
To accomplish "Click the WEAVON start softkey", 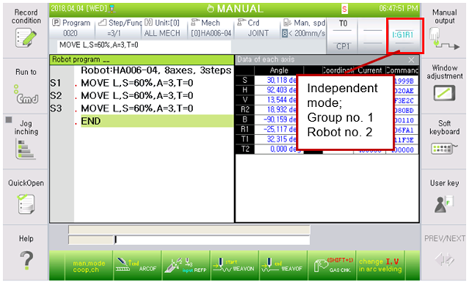I will pyautogui.click(x=235, y=267).
